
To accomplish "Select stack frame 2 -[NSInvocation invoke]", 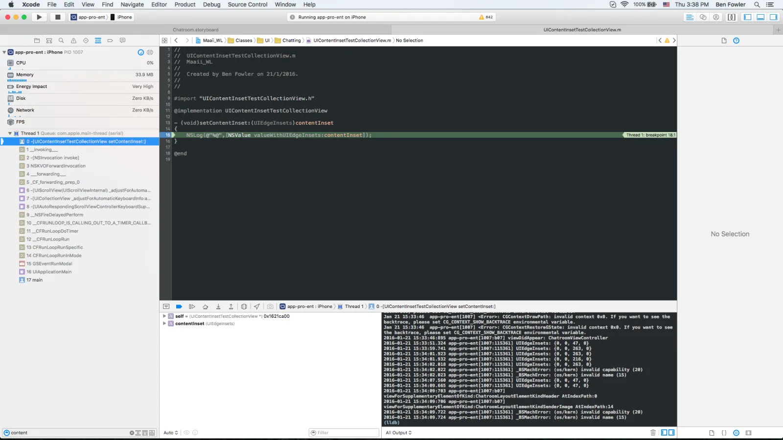I will point(80,158).
